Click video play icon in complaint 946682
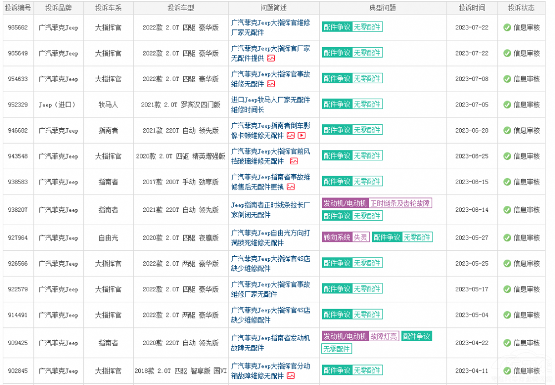Image resolution: width=555 pixels, height=385 pixels. [x=301, y=135]
